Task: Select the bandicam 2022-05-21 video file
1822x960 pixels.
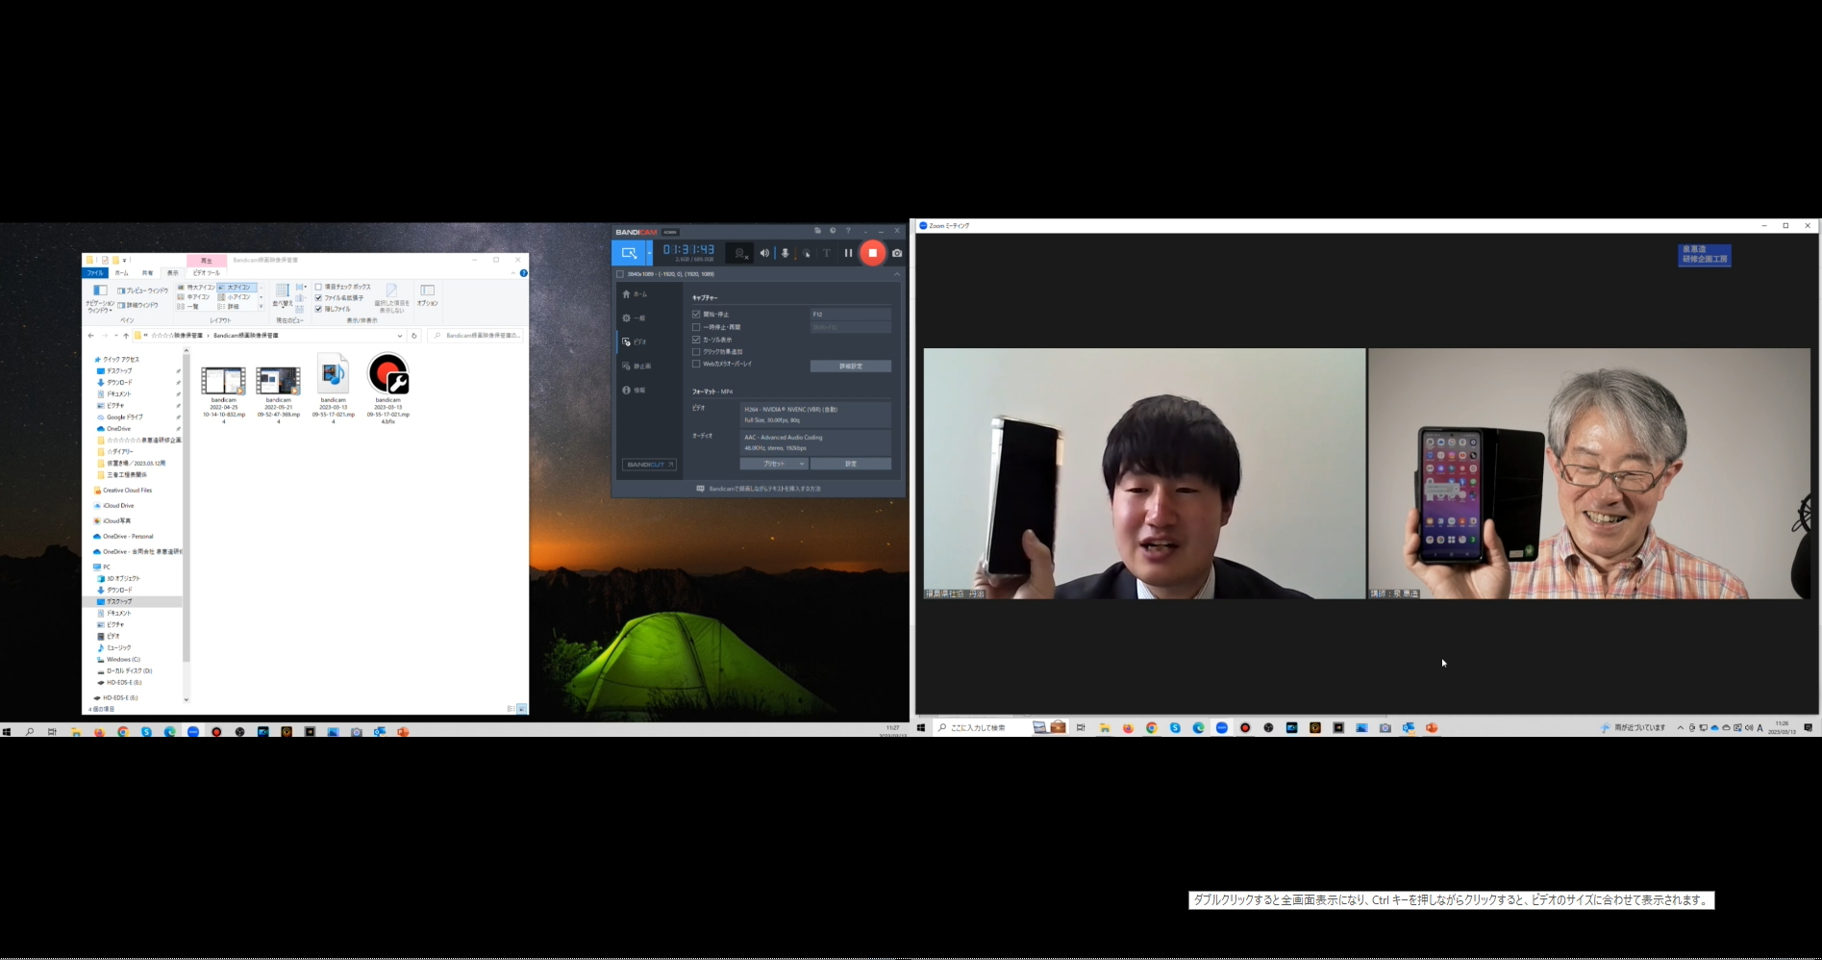Action: click(x=278, y=394)
